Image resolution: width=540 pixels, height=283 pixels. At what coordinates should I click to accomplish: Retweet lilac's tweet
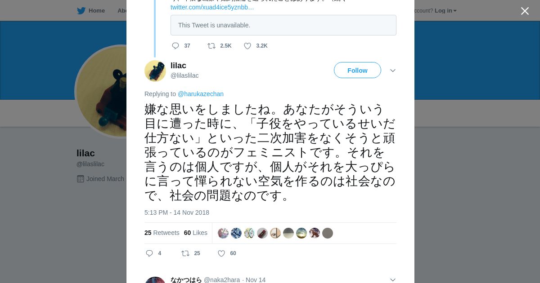tap(185, 253)
